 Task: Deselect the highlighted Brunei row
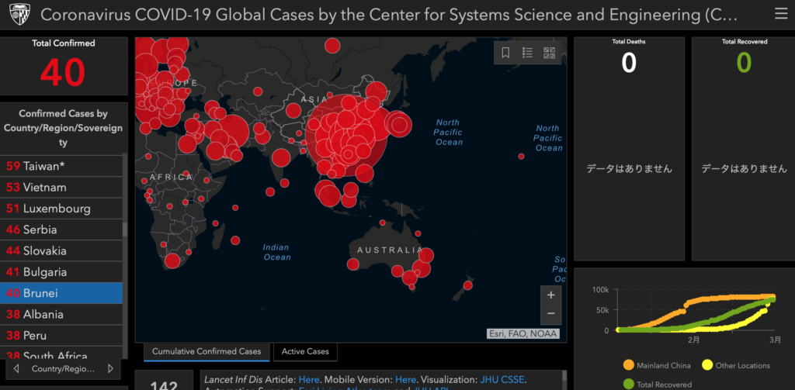(x=61, y=293)
